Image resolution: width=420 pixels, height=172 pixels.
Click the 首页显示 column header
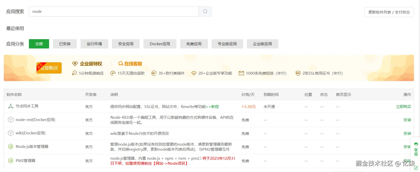[343, 95]
